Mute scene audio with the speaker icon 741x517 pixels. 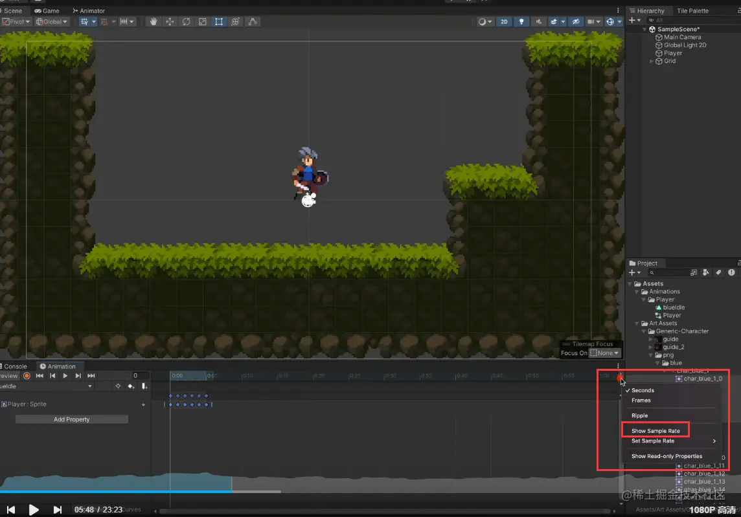tap(538, 22)
